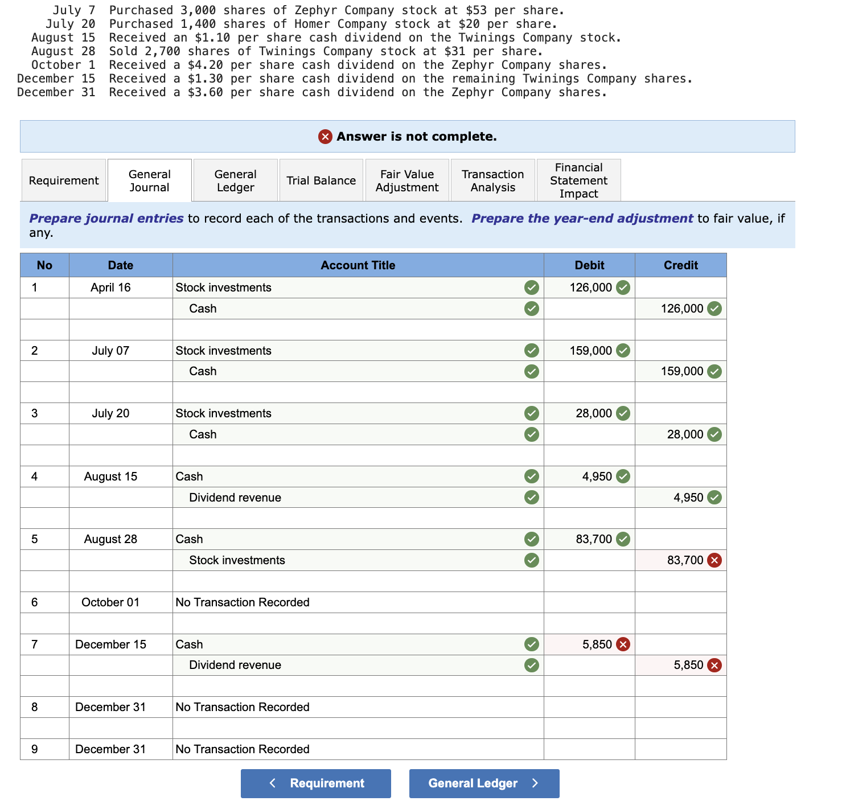Click green check beside credit 28,000
This screenshot has width=846, height=805.
[x=714, y=434]
